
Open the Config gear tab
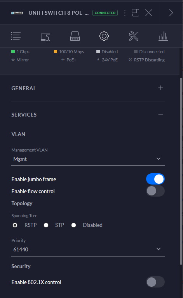pos(104,36)
